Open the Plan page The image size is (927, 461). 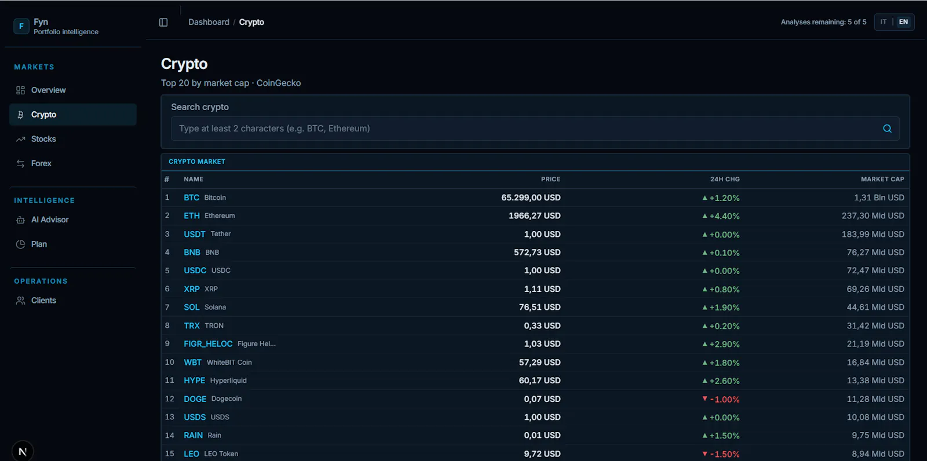(x=73, y=244)
